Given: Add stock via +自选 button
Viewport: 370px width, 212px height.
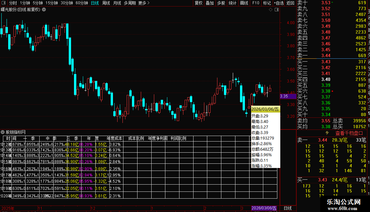Looking at the screenshot, I should pyautogui.click(x=279, y=3).
